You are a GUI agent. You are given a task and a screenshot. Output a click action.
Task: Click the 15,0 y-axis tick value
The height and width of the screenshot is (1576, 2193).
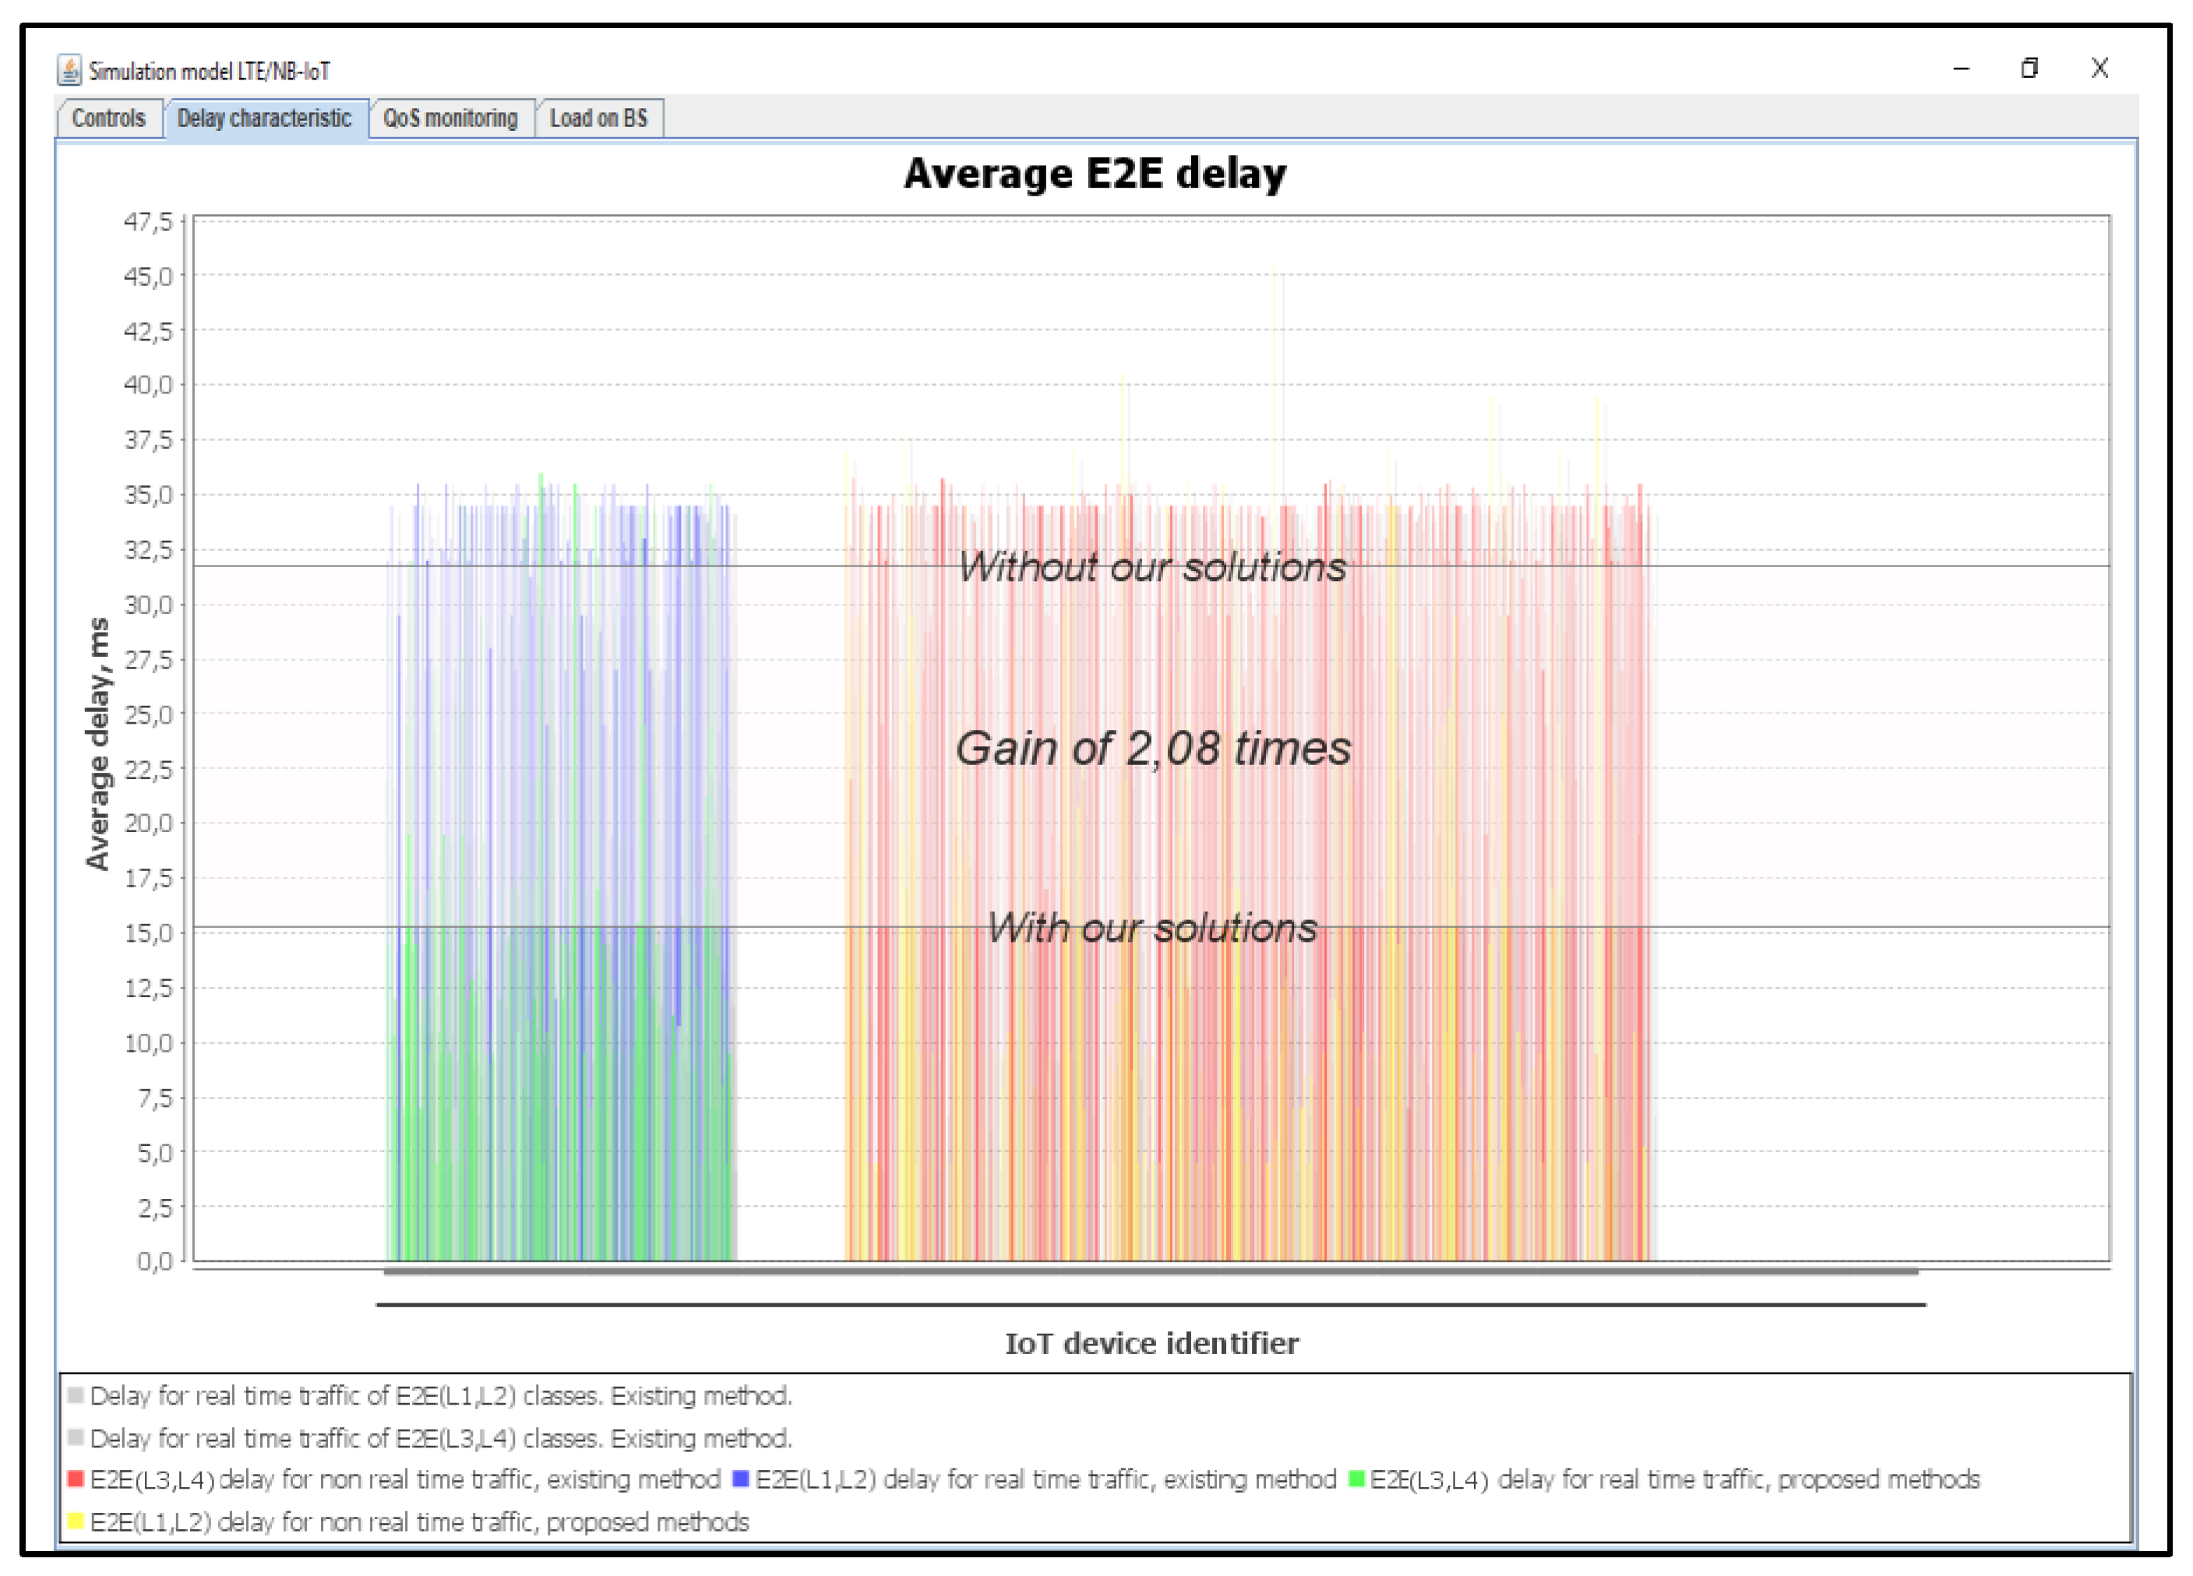coord(148,933)
